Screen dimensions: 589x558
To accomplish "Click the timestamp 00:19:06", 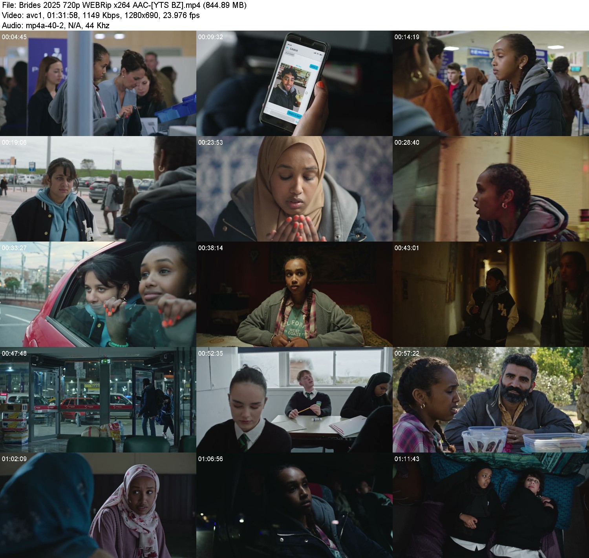I will tap(14, 142).
